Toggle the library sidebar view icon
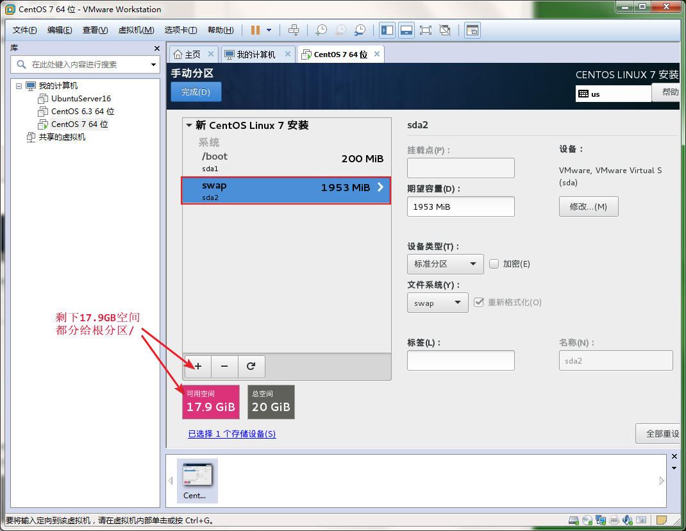 click(x=387, y=30)
